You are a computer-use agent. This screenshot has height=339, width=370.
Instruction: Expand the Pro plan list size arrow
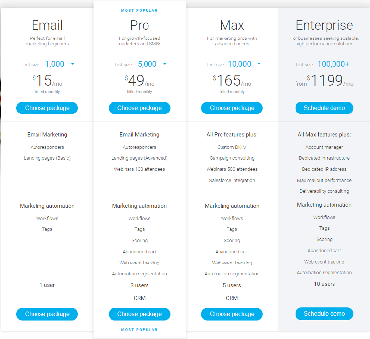[165, 64]
